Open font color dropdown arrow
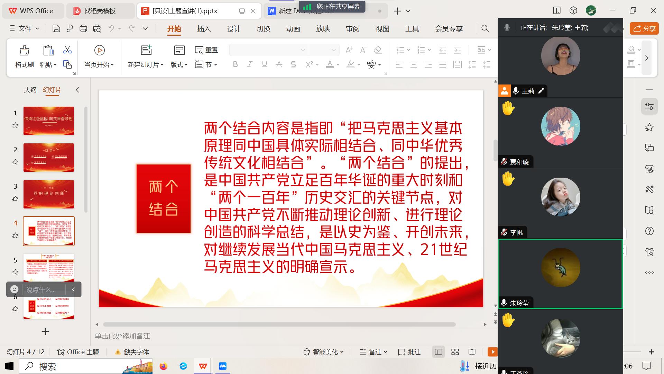 338,65
